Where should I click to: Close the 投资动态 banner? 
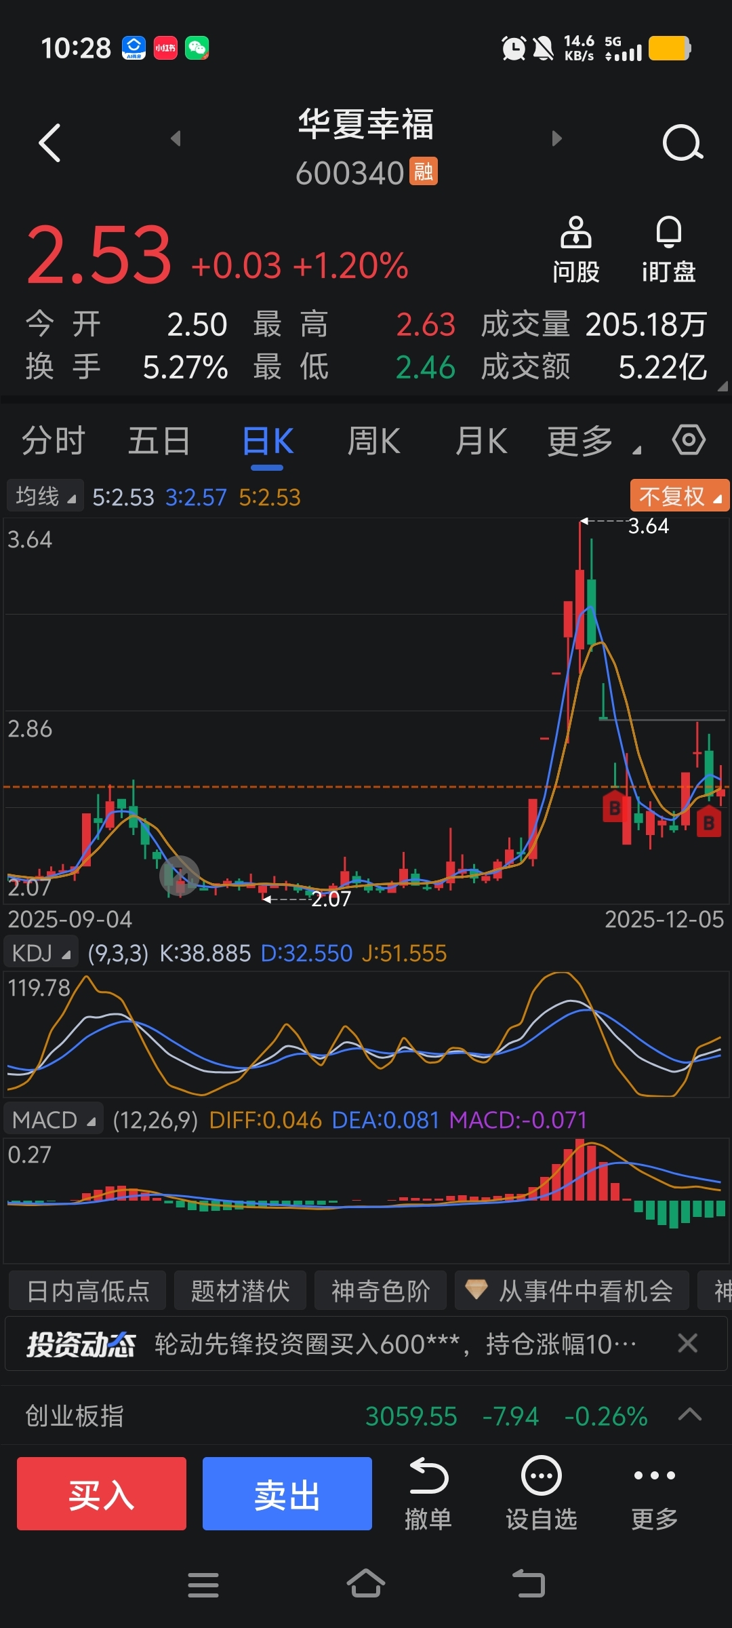[688, 1343]
